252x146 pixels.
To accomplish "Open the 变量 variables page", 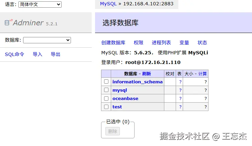I will (184, 43).
